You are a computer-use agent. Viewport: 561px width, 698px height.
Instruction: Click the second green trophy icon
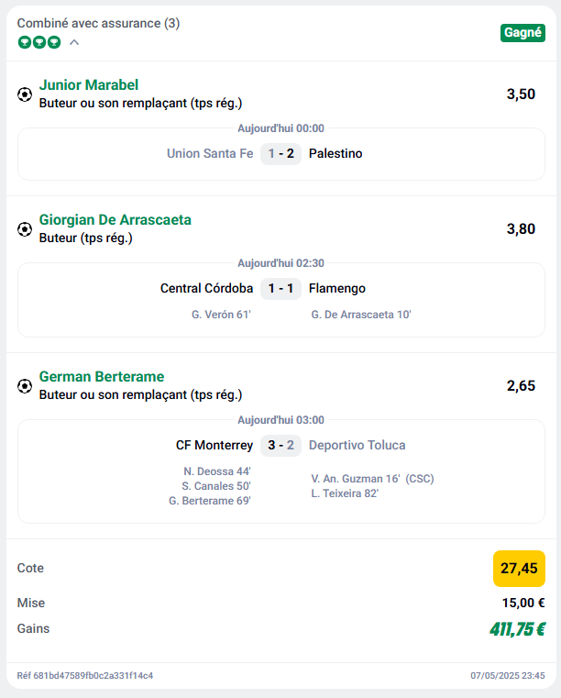coord(39,43)
